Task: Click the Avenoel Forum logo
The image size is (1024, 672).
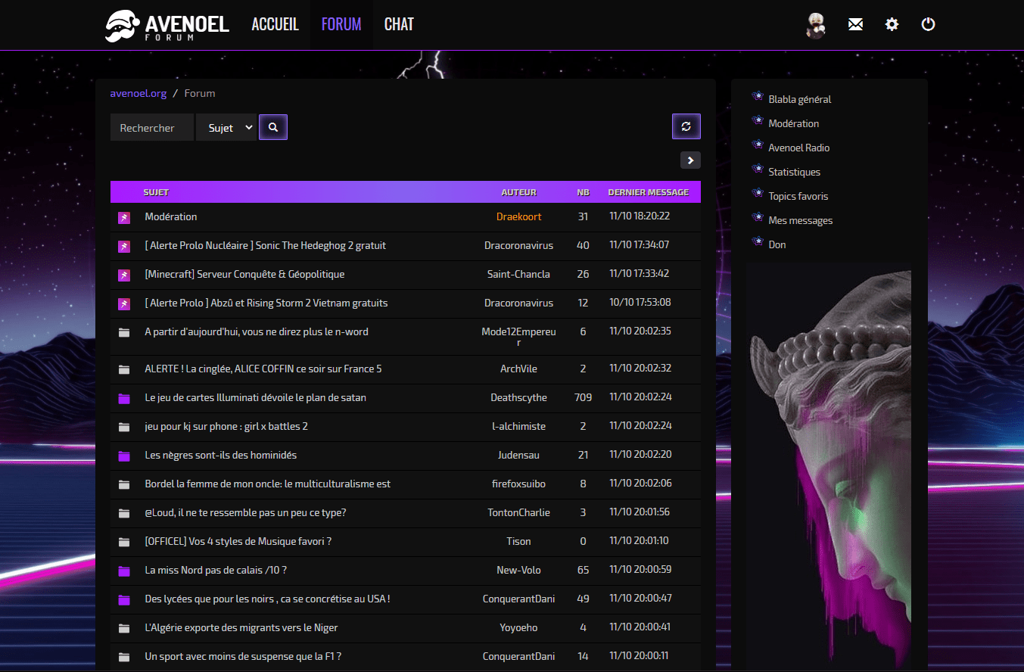Action: (x=167, y=25)
